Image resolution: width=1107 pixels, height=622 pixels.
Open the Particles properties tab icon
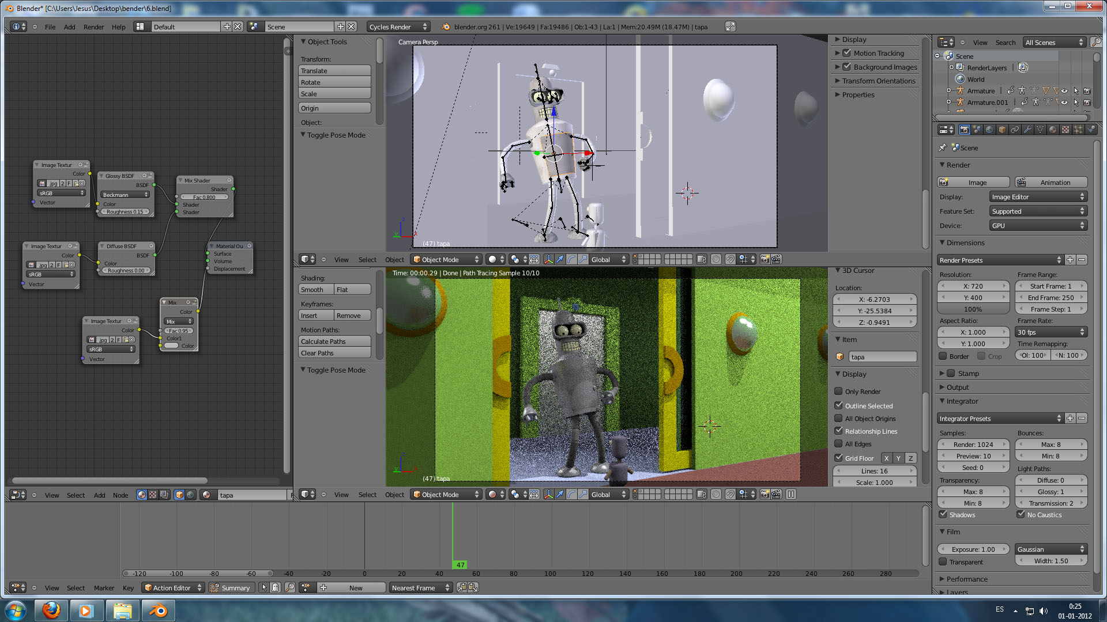1078,130
